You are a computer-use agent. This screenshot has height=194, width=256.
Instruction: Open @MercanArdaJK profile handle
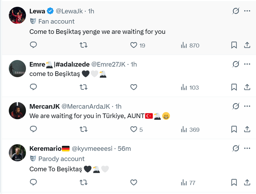click(x=86, y=106)
